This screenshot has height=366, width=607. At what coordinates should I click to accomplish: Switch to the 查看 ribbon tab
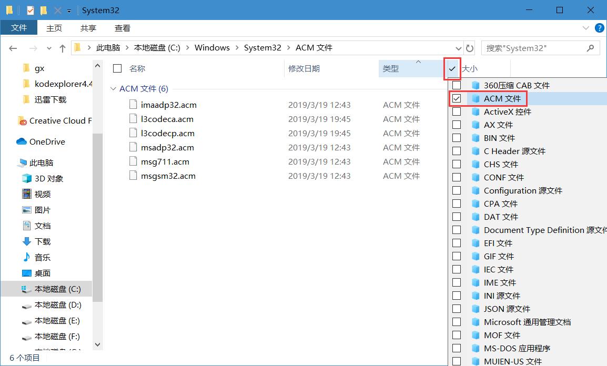[122, 28]
